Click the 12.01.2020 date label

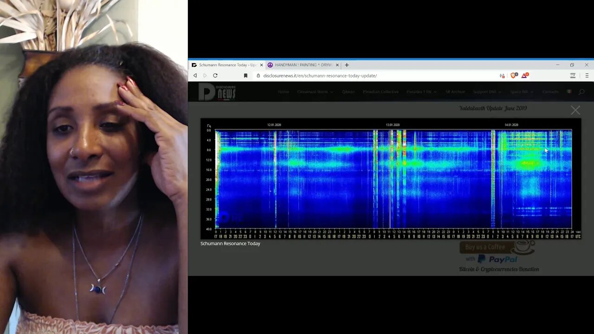pyautogui.click(x=274, y=125)
